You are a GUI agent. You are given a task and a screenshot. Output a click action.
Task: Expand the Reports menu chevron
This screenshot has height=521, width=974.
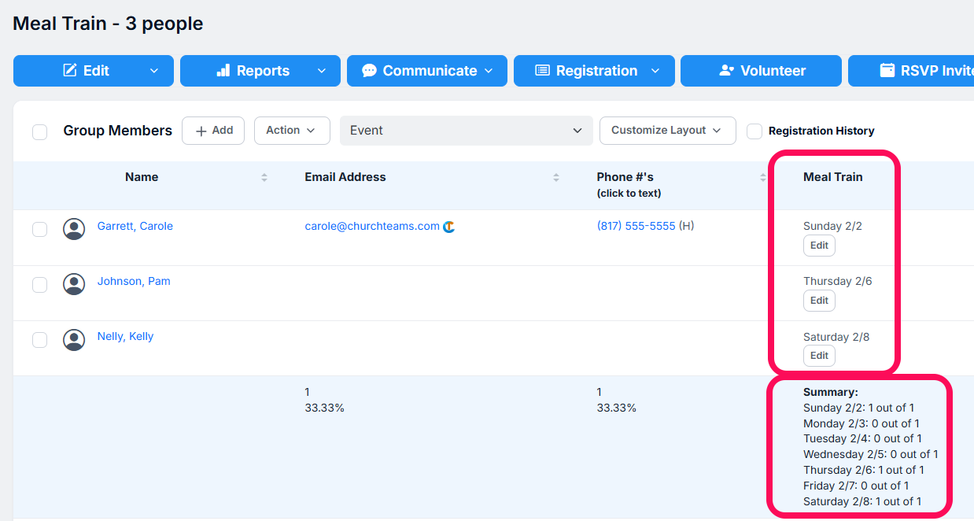[322, 70]
